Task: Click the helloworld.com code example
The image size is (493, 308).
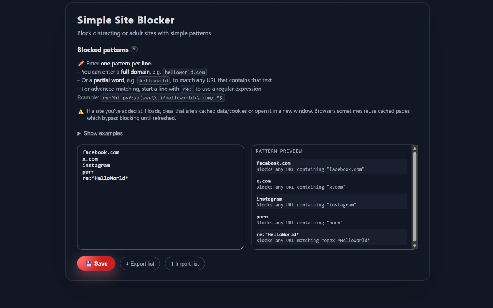Action: pyautogui.click(x=185, y=72)
